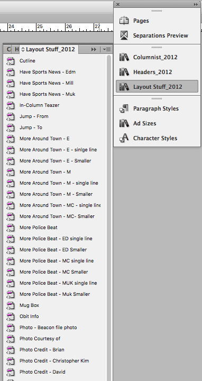Switch to the C library tab
Screen dimensions: 202x381
[8, 49]
